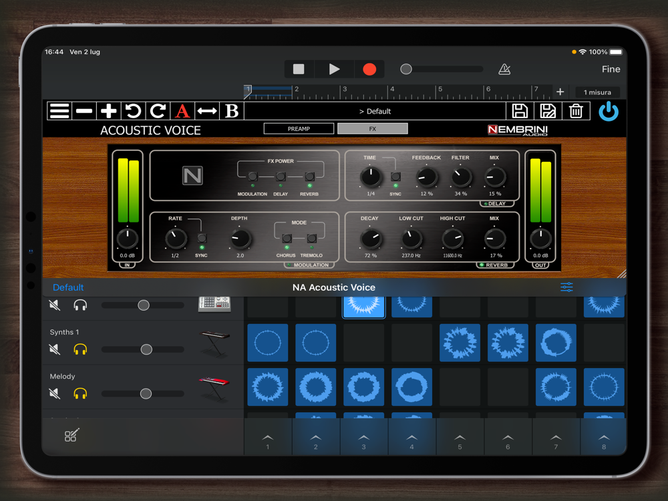Open the Melody red keyboard instrument icon
Viewport: 668px width, 501px height.
point(214,387)
